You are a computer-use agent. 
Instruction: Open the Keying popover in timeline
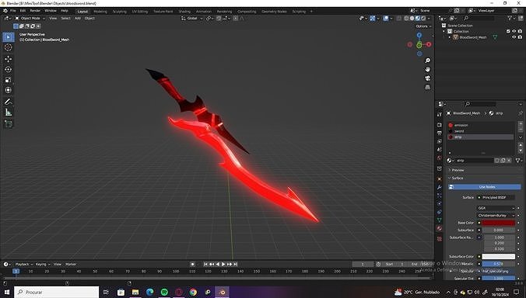[x=42, y=264]
